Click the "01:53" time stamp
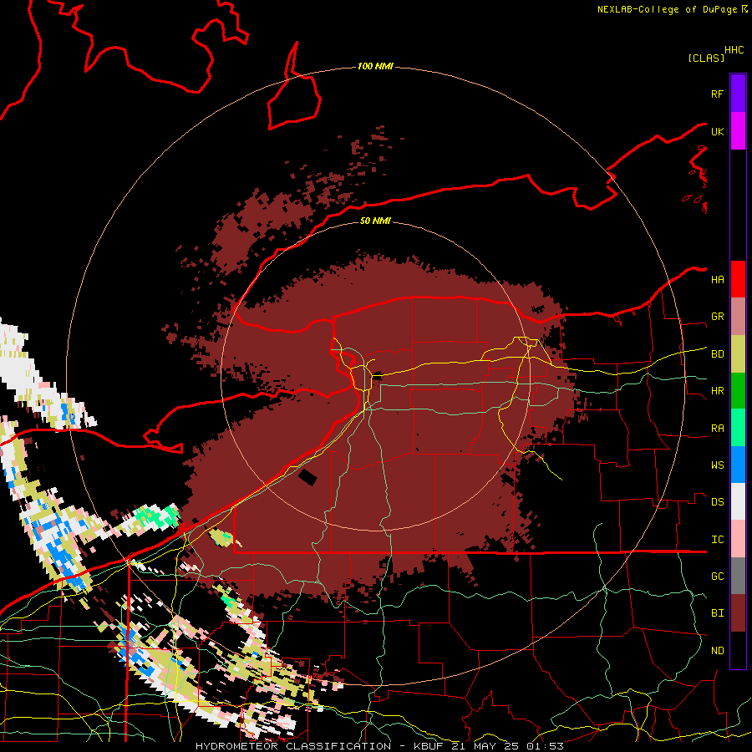This screenshot has height=752, width=752. 544,746
